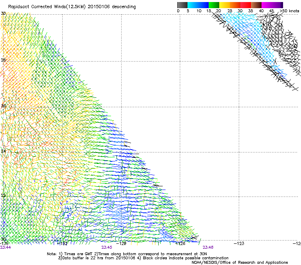
Task: Click the longitude label '-126' on bottom axis
Action: click(180, 244)
